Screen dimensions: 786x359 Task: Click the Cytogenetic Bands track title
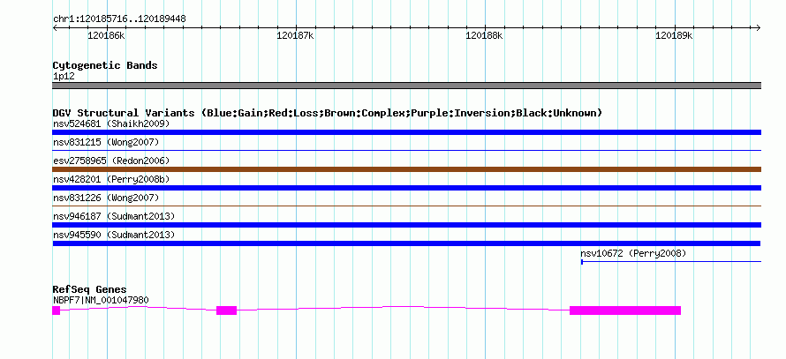105,65
